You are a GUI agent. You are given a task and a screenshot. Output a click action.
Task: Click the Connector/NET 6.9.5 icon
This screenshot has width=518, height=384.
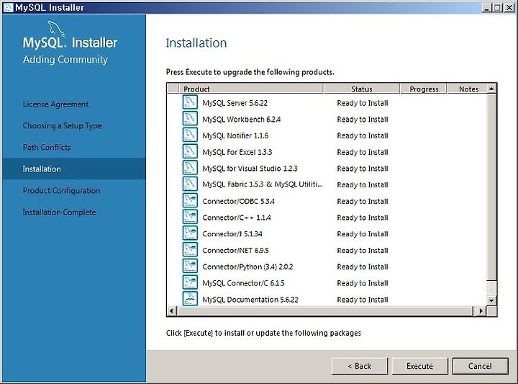pyautogui.click(x=190, y=249)
